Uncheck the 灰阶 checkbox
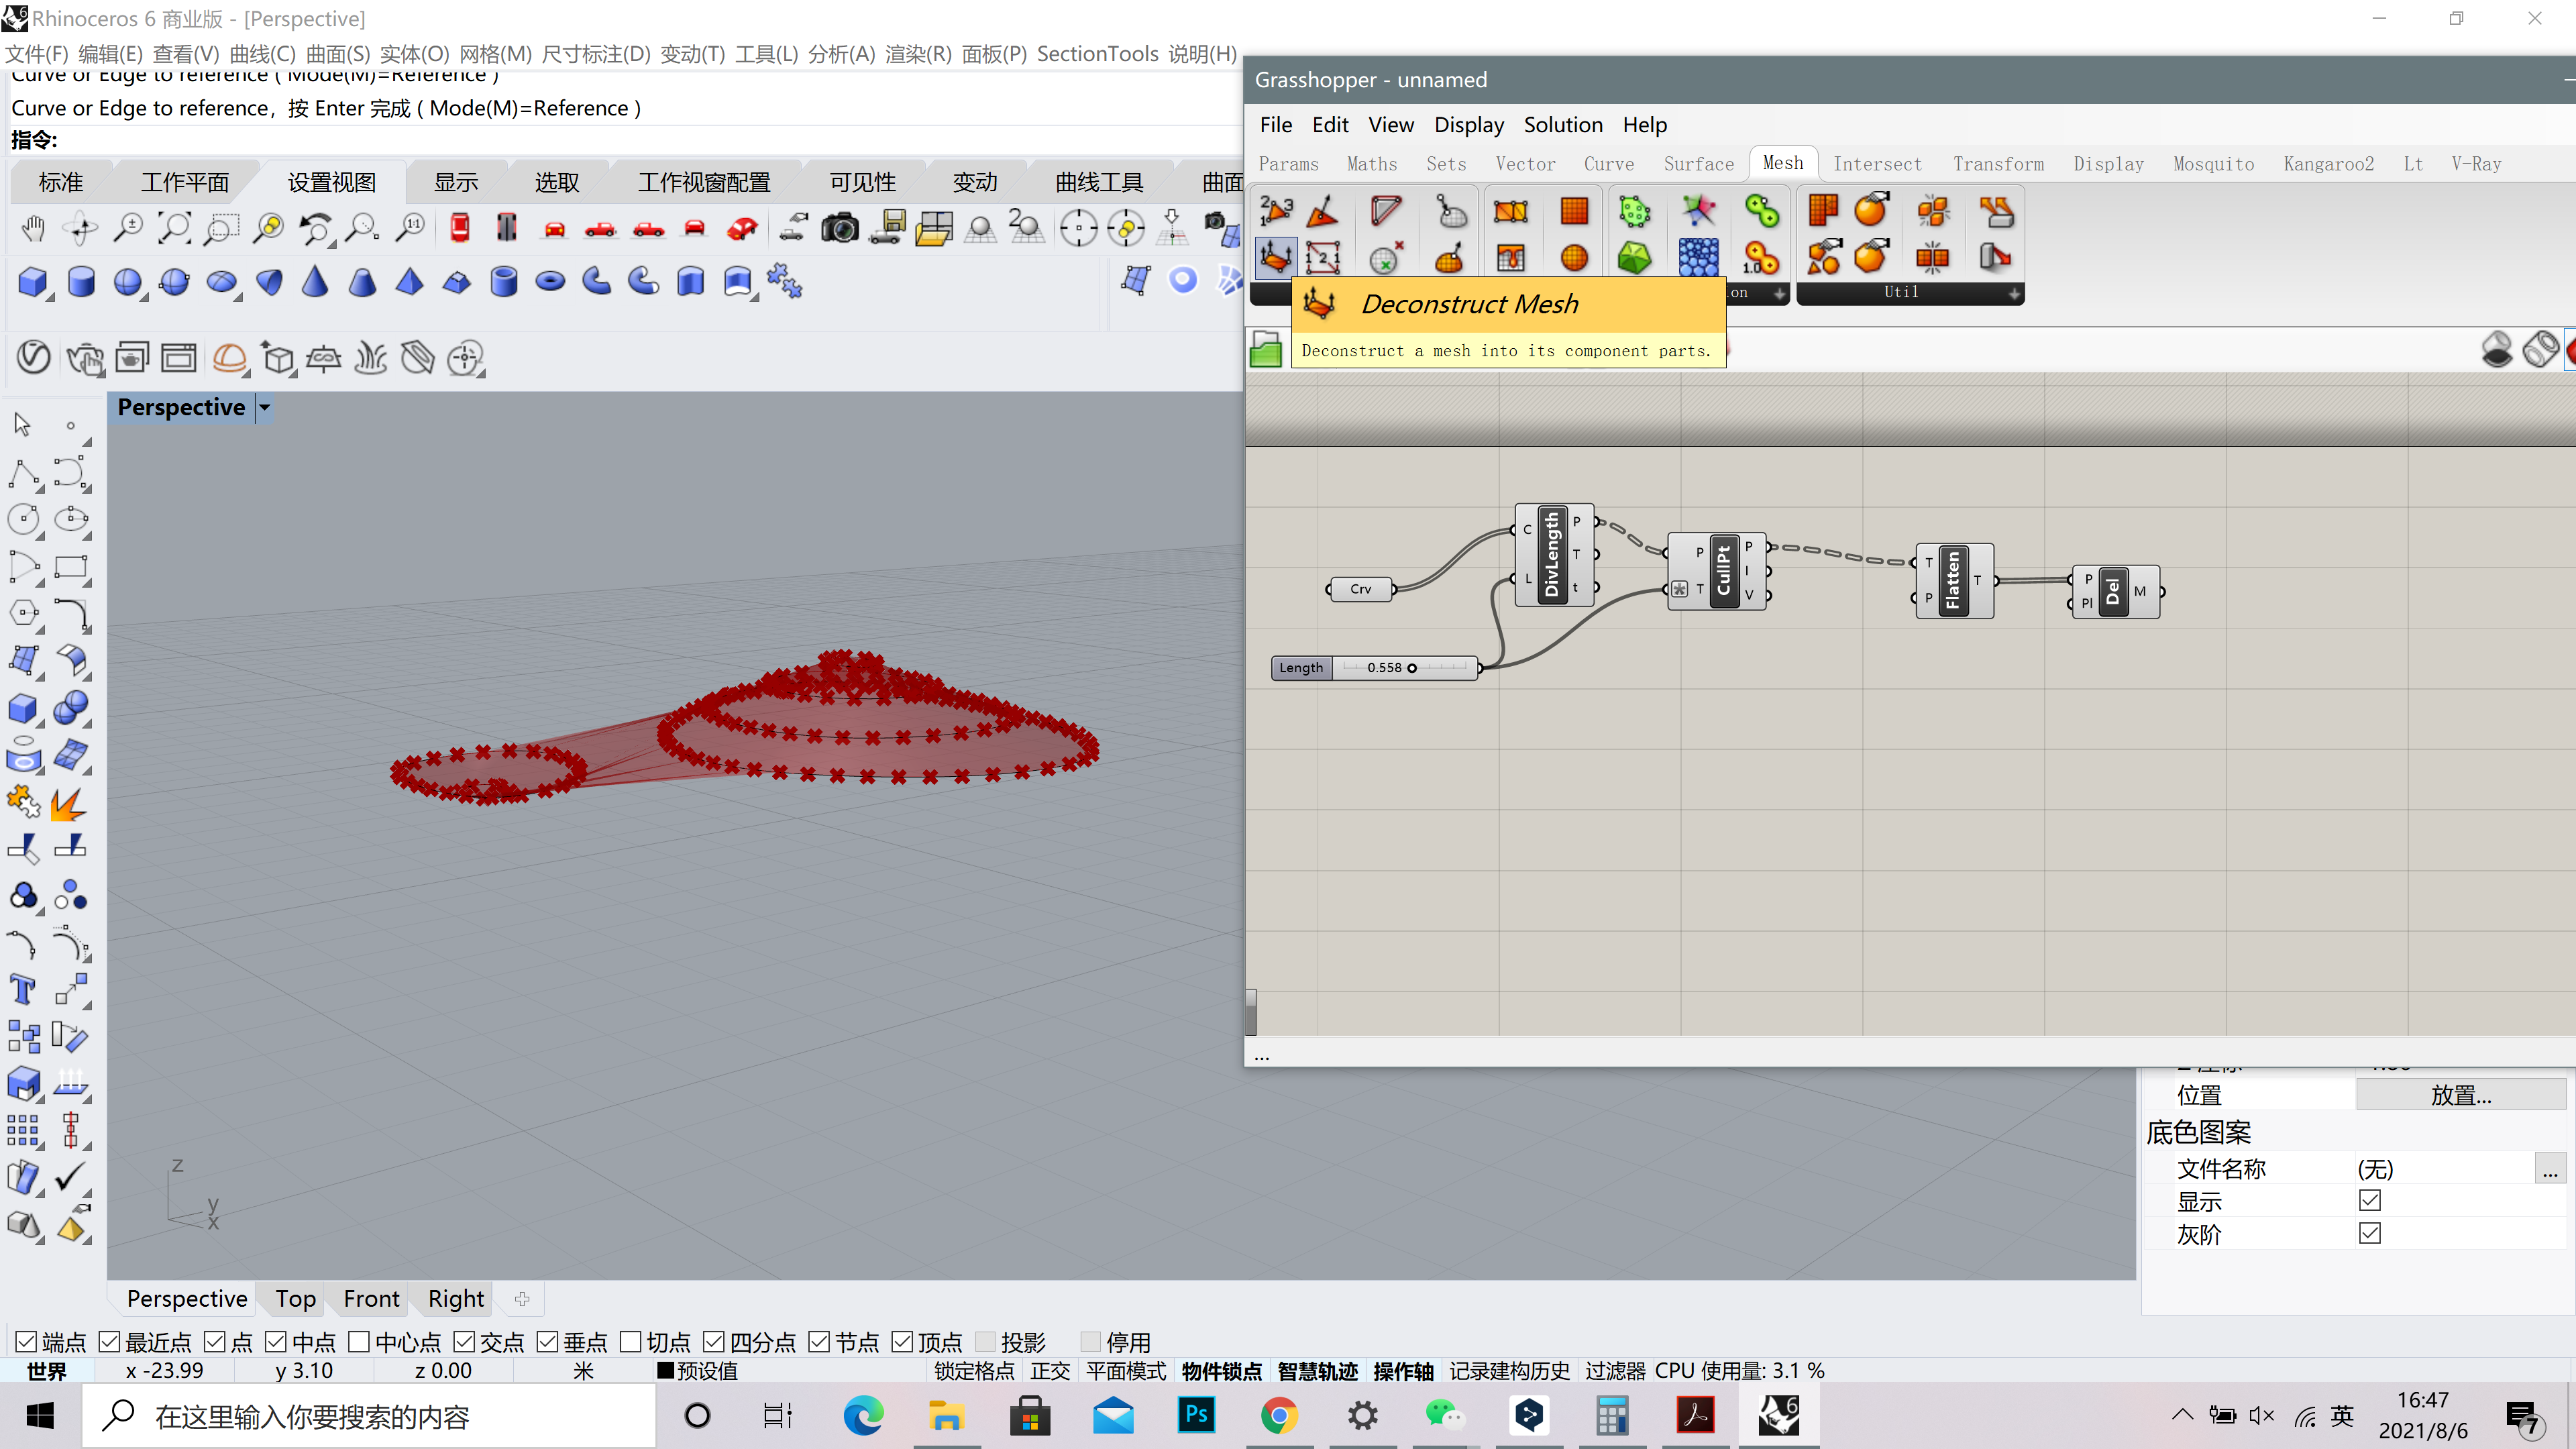Screen dimensions: 2576x1449 (2369, 1233)
